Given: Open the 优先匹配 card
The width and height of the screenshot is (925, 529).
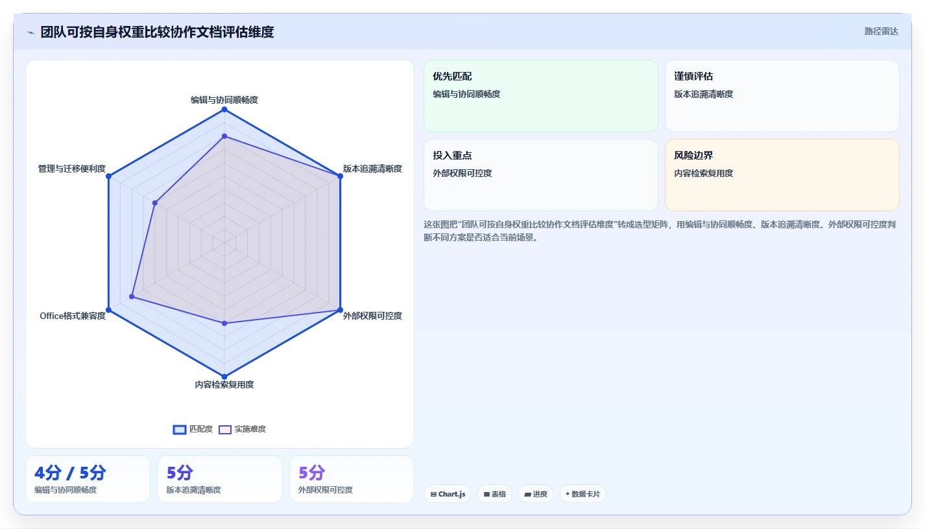Looking at the screenshot, I should [x=541, y=96].
